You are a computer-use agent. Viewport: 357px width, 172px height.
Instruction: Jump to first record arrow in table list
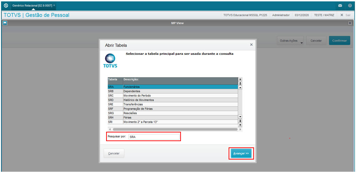pyautogui.click(x=240, y=79)
